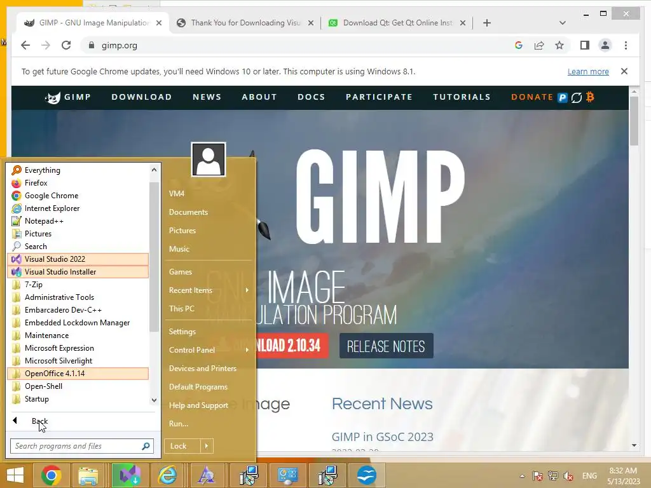Click the start menu user picture

(209, 159)
